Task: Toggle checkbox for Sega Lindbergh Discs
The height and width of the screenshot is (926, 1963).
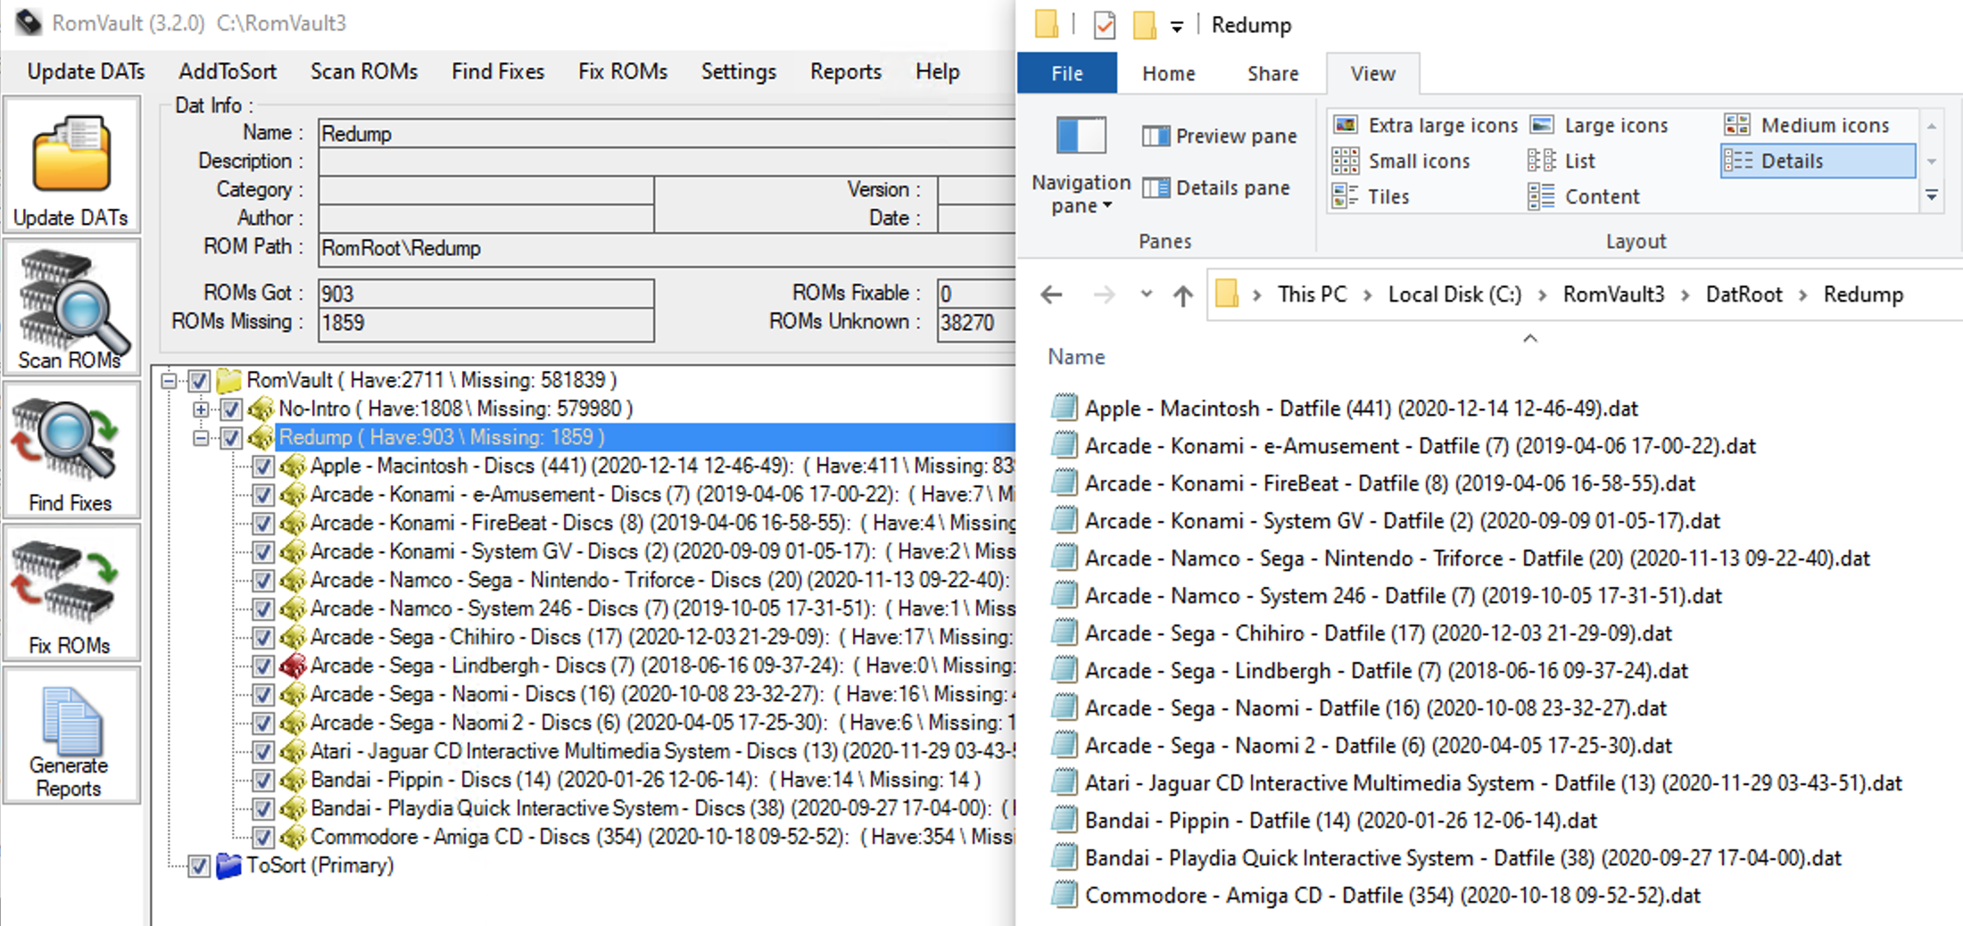Action: coord(263,666)
